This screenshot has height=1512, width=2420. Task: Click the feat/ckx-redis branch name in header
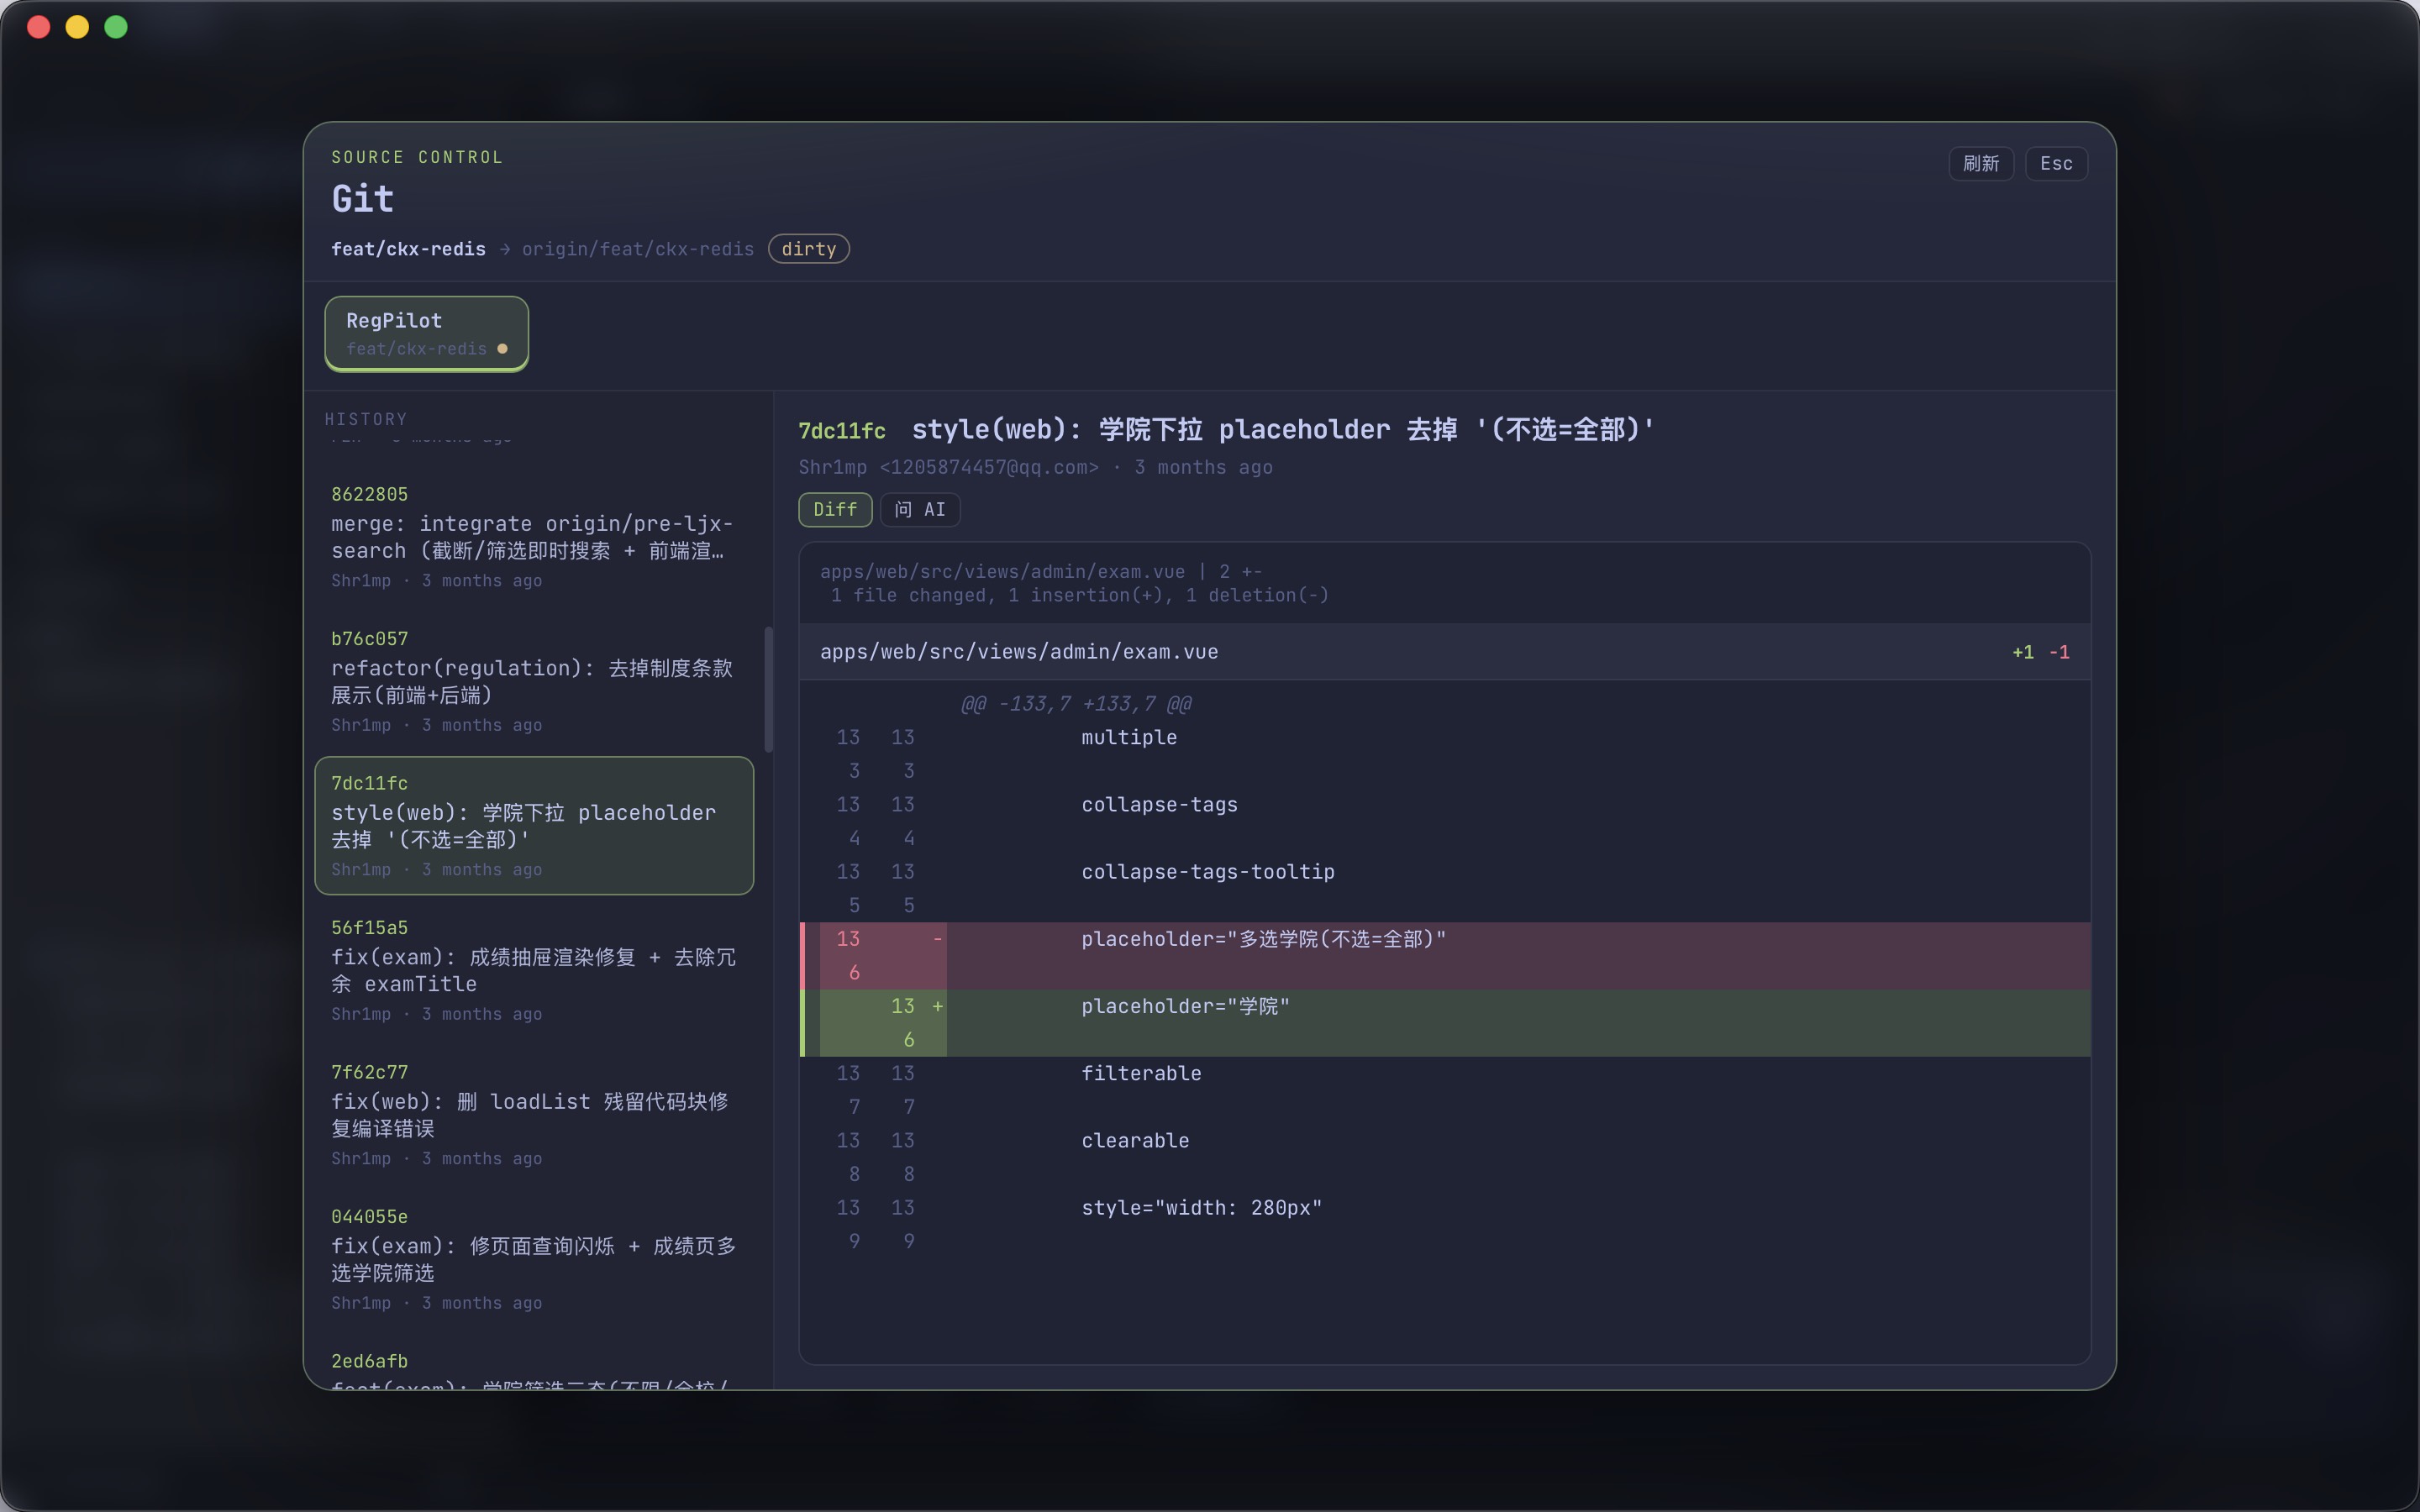408,249
